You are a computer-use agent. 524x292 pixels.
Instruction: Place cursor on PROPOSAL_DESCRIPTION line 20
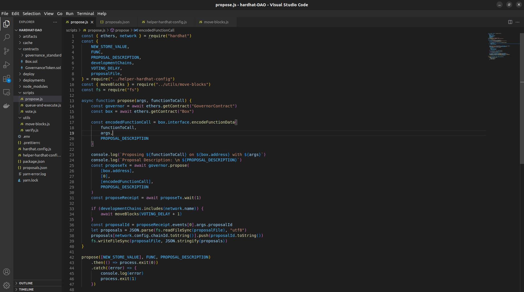124,138
